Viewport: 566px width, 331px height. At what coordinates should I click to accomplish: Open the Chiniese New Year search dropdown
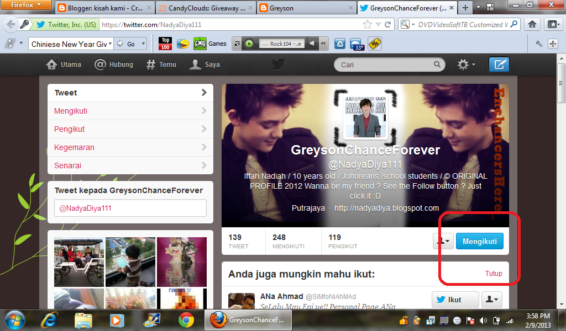coord(110,44)
